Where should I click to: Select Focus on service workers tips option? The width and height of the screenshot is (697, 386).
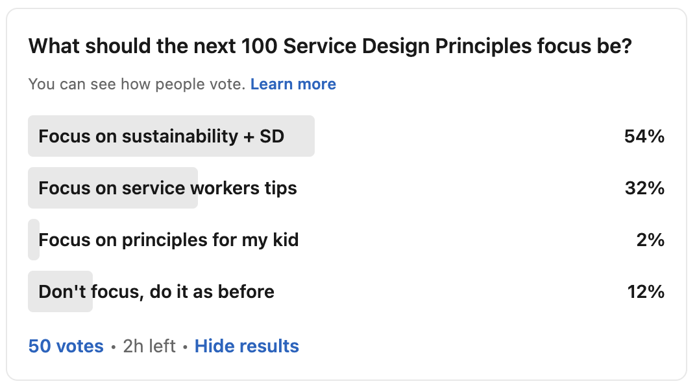(167, 188)
